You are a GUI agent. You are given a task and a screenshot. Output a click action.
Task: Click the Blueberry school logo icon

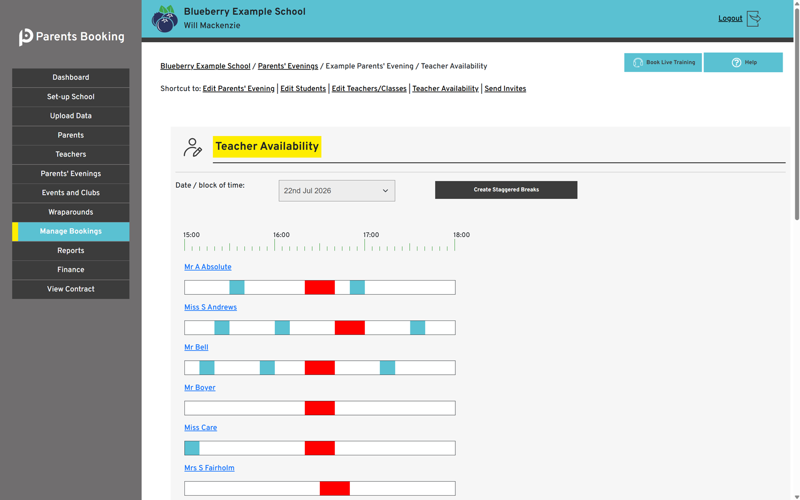point(165,19)
